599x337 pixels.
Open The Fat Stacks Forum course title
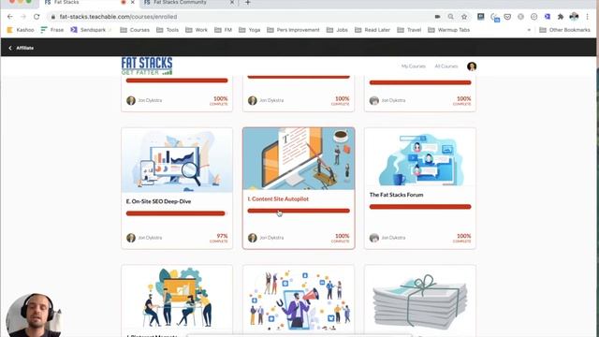coord(396,195)
